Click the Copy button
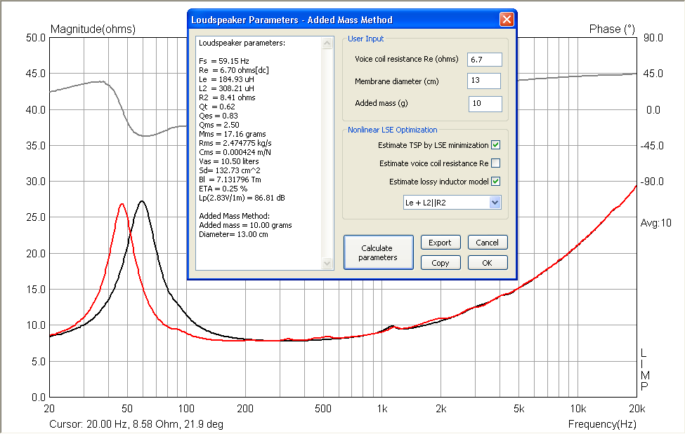Screen dimensions: 685x434 click(441, 263)
